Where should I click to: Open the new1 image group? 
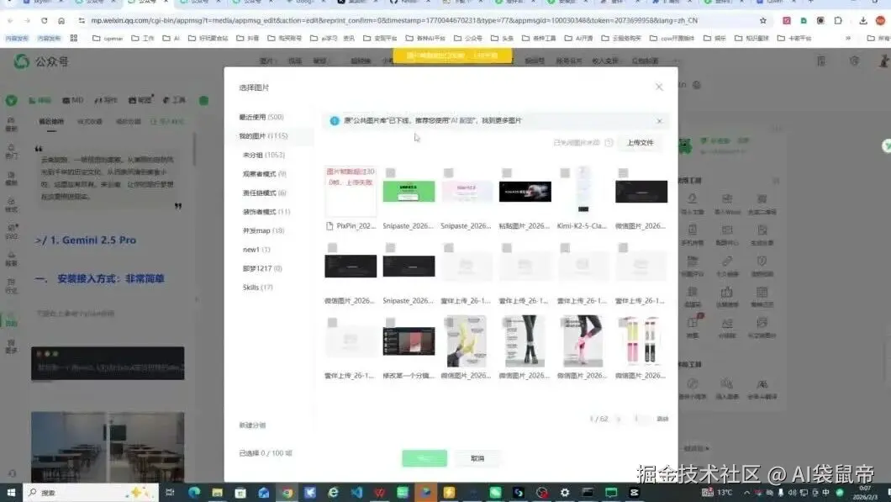pos(256,250)
